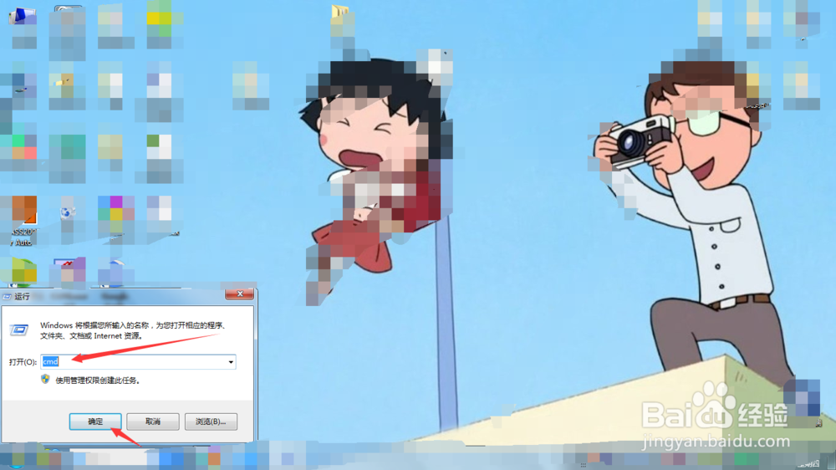Click the 确定 button in the Run dialog
The height and width of the screenshot is (470, 836).
pyautogui.click(x=95, y=421)
